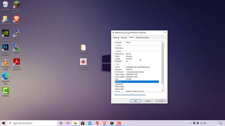Open Cortana from the taskbar

coord(61,123)
